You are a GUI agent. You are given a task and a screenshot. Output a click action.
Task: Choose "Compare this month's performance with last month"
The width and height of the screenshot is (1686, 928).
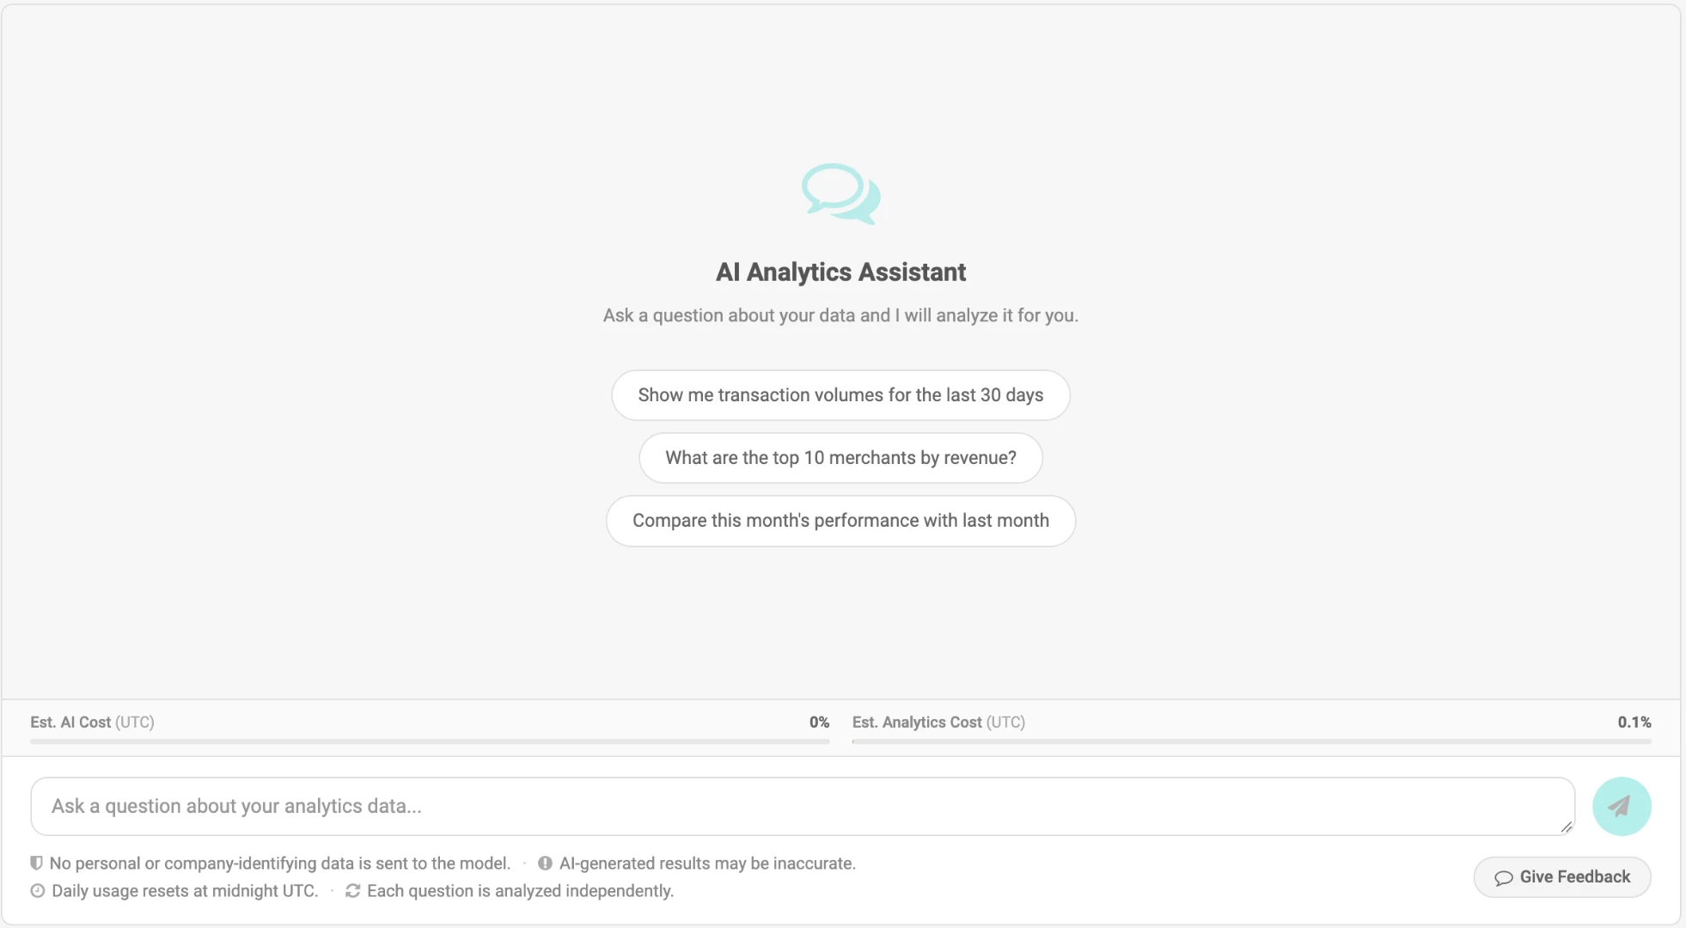pos(840,521)
